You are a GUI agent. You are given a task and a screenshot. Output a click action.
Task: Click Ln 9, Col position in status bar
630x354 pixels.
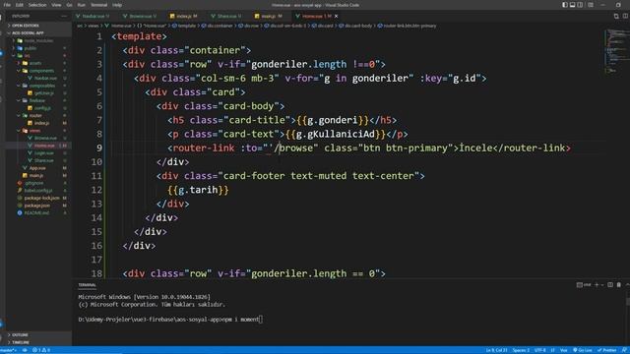pyautogui.click(x=496, y=350)
